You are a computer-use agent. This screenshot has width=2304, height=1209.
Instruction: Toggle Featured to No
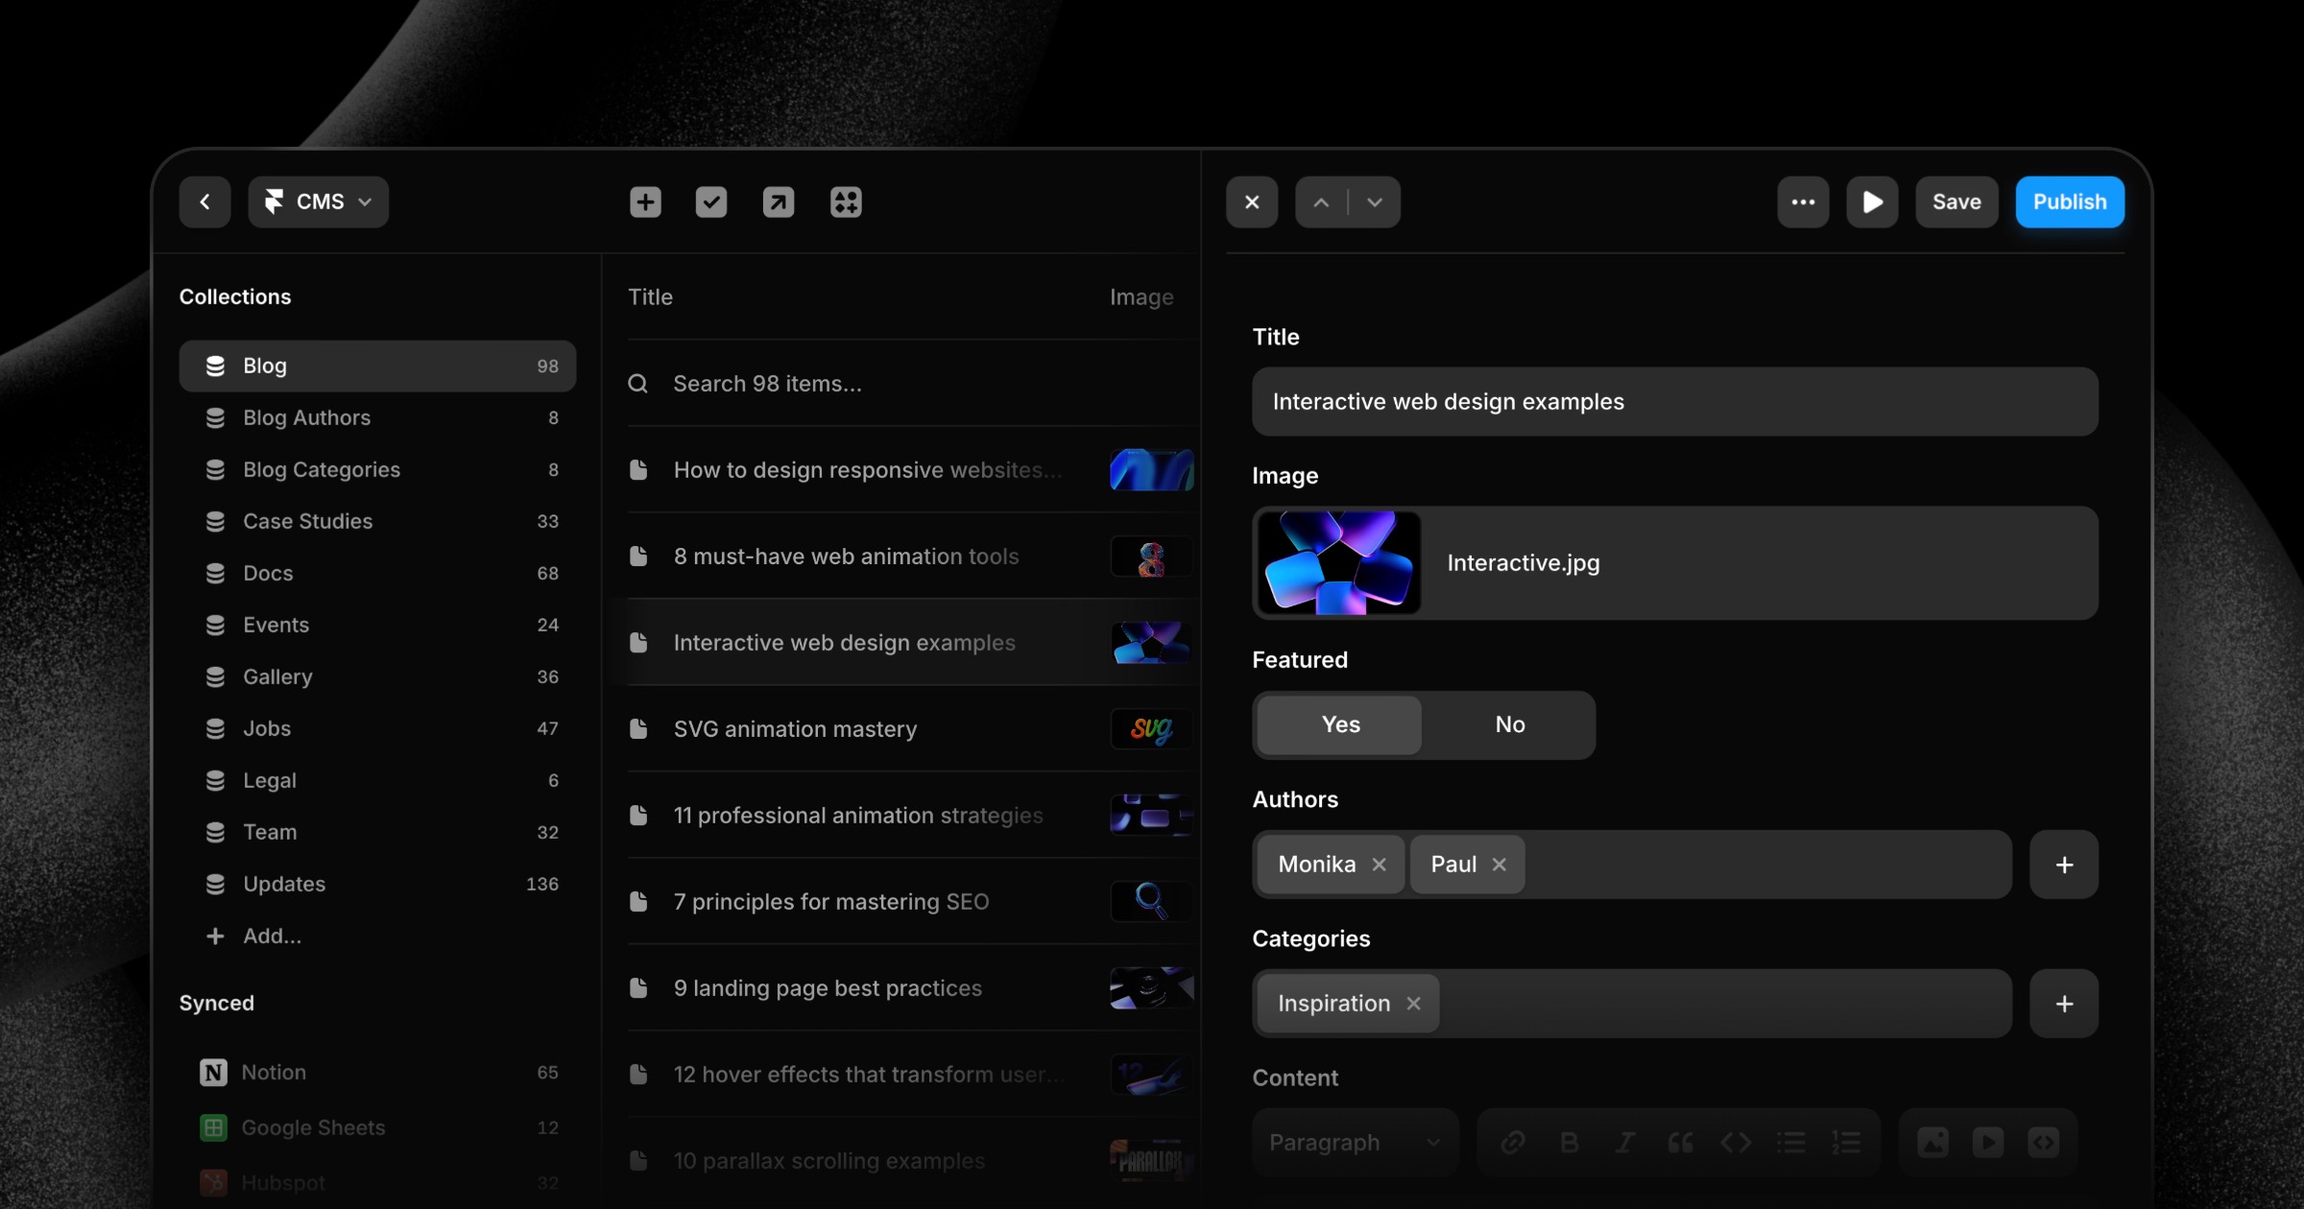point(1508,724)
